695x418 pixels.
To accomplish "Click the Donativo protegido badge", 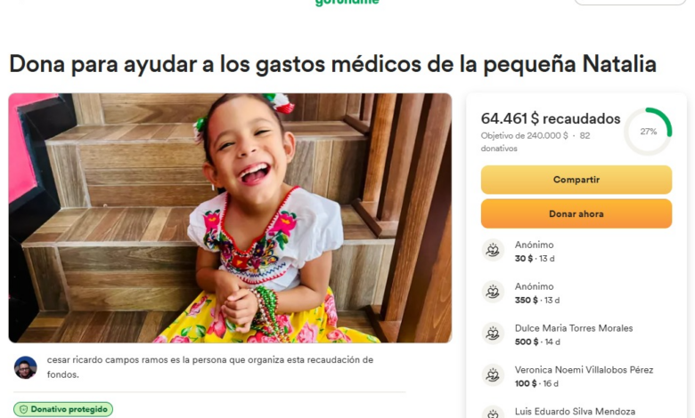I will point(63,410).
